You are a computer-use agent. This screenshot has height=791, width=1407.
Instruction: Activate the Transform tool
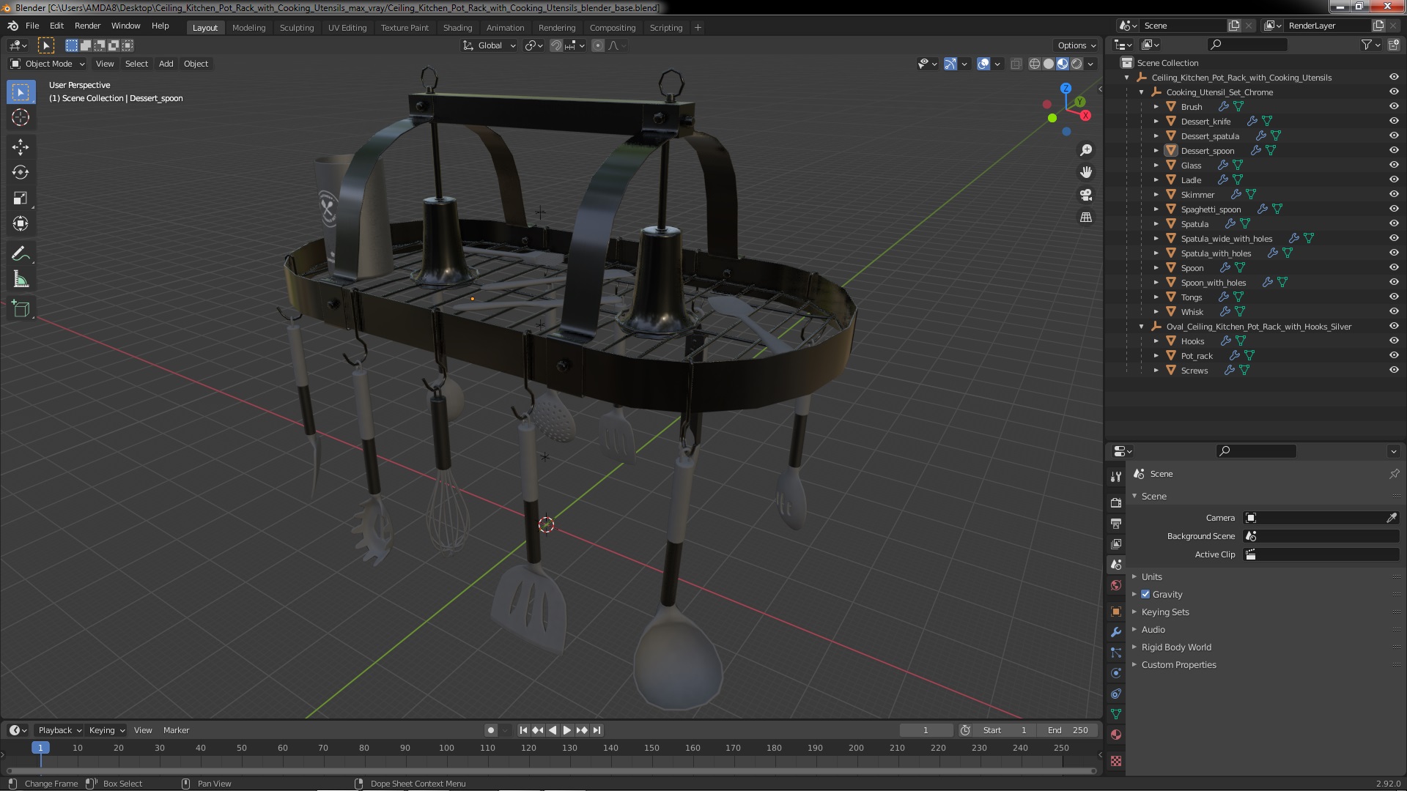[21, 223]
